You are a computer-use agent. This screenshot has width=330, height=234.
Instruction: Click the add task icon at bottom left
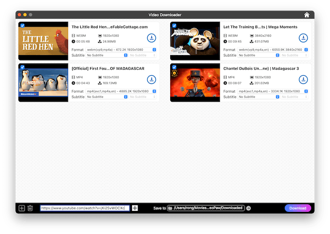pos(22,208)
